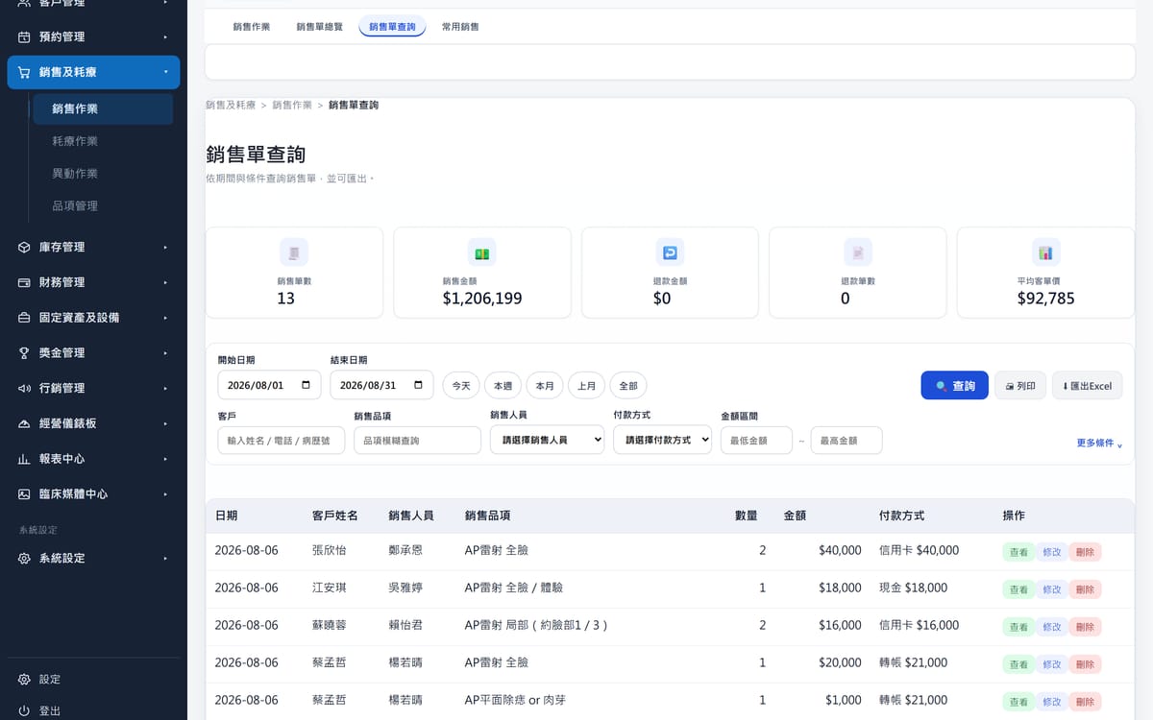The width and height of the screenshot is (1153, 720).
Task: Click the gear icon beside 設定 at bottom
Action: click(x=24, y=679)
